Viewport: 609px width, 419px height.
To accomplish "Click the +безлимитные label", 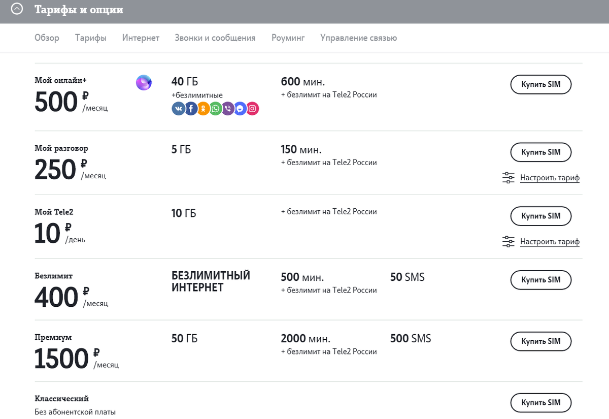I will click(197, 95).
